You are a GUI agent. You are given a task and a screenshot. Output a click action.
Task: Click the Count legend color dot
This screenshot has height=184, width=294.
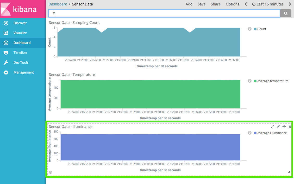tap(255, 29)
